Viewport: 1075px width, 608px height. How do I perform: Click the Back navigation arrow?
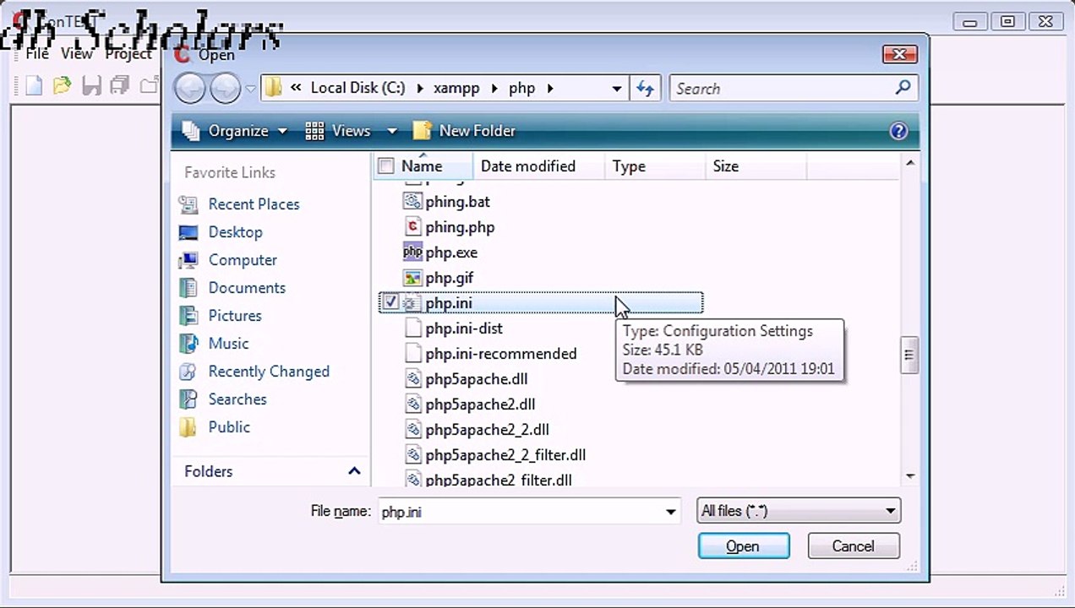coord(189,88)
